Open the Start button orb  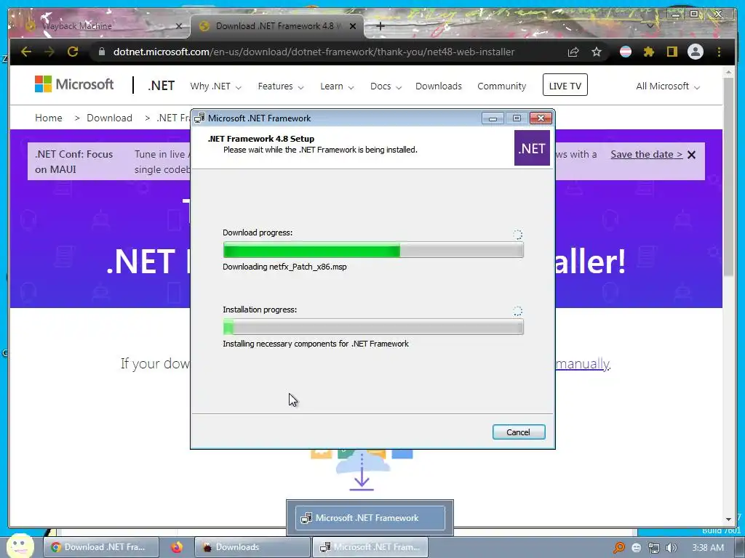pos(20,546)
